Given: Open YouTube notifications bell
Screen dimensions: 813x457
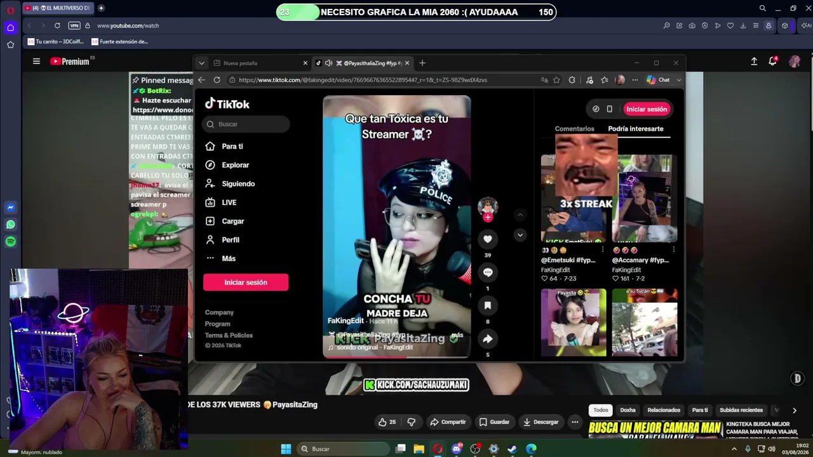Looking at the screenshot, I should click(773, 61).
